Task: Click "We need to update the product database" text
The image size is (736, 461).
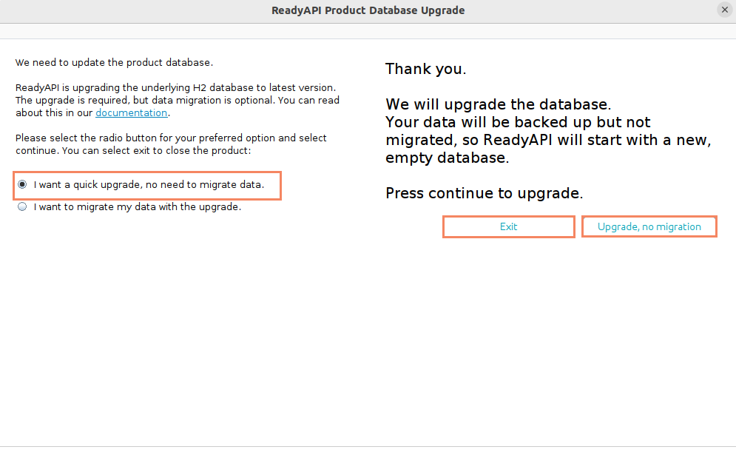Action: coord(114,63)
